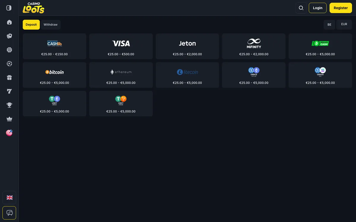Click USDCE limit €25.00 - €5,000.00
The width and height of the screenshot is (356, 222).
pyautogui.click(x=254, y=83)
